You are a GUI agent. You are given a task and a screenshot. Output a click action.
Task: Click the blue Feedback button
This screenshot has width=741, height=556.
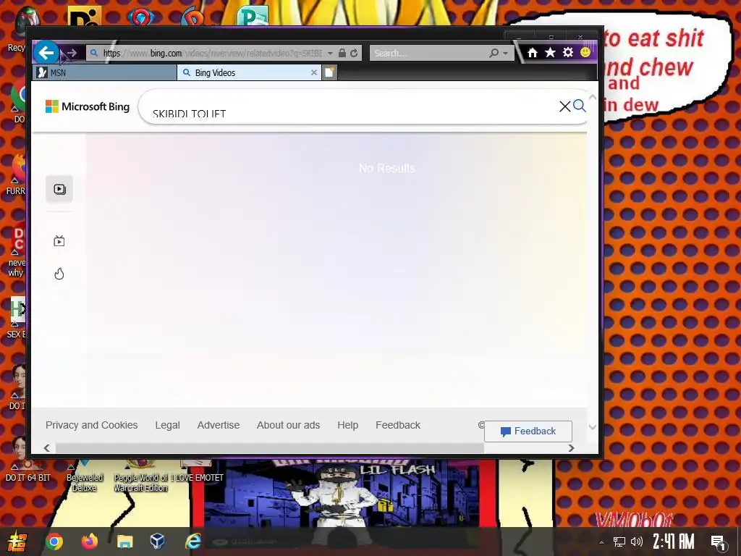(x=528, y=431)
